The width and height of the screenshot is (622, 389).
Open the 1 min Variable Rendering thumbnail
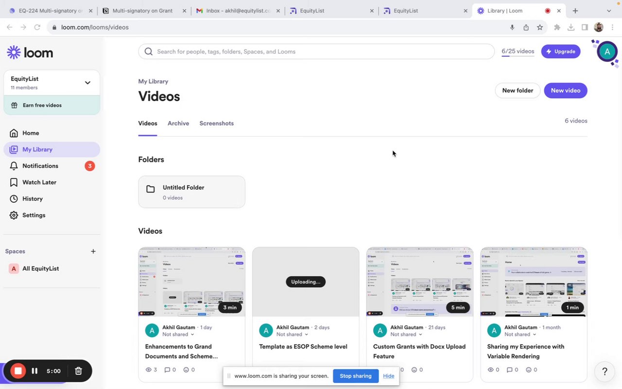pyautogui.click(x=534, y=282)
